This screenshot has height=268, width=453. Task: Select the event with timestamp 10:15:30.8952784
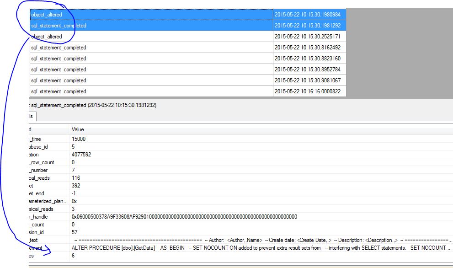point(151,70)
